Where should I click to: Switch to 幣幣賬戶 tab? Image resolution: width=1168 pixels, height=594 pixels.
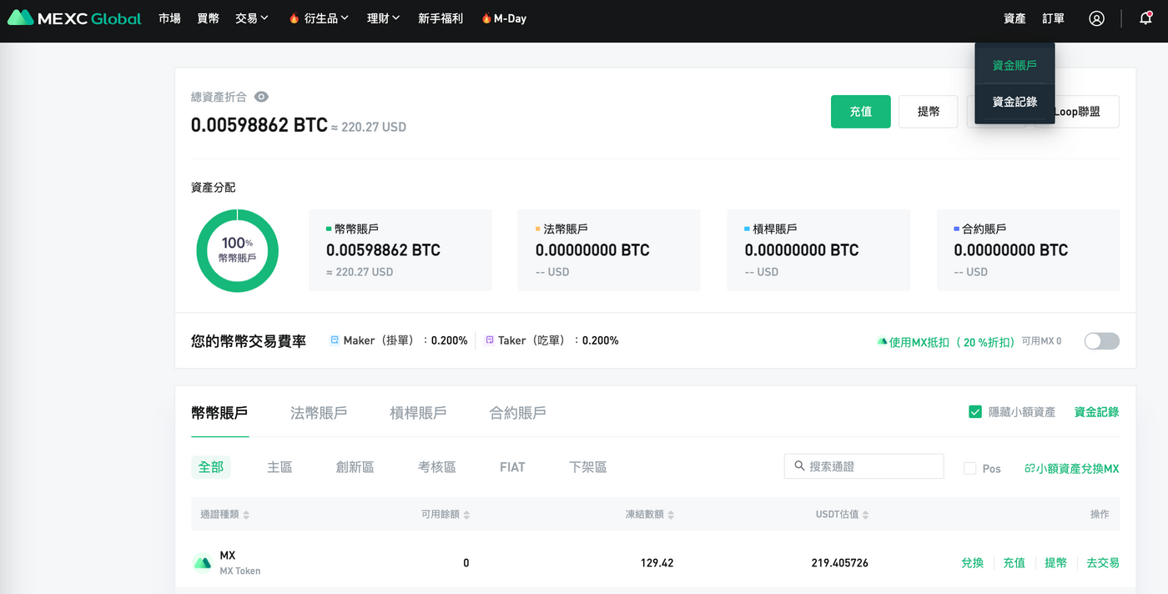coord(219,412)
